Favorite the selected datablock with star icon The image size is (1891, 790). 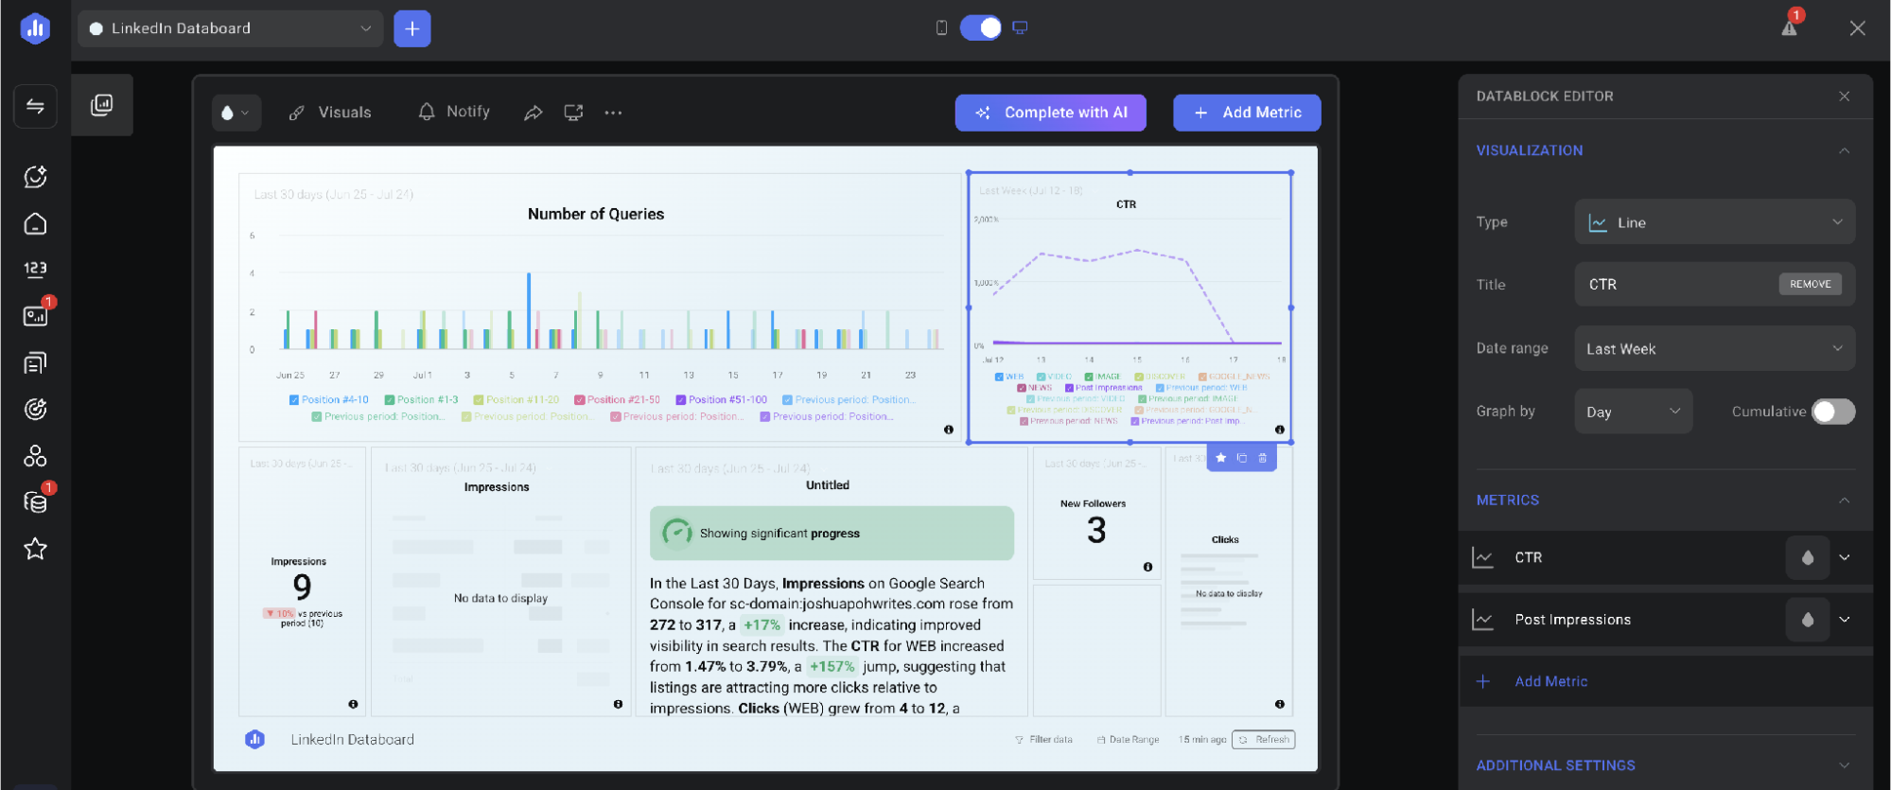click(1221, 458)
